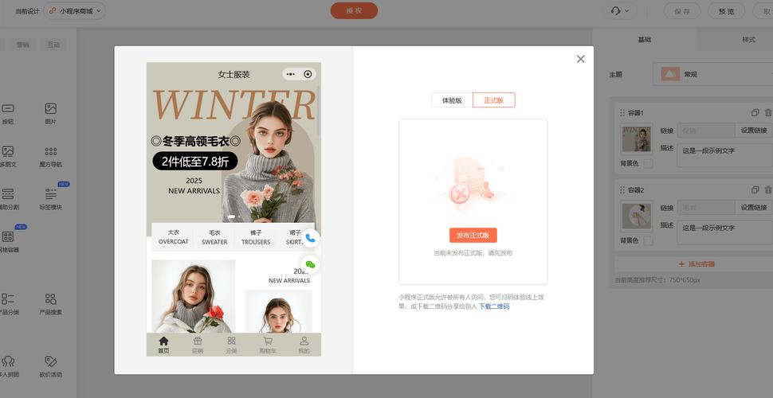Image resolution: width=773 pixels, height=398 pixels.
Task: Click the woman with red flower product photo
Action: coord(193,296)
